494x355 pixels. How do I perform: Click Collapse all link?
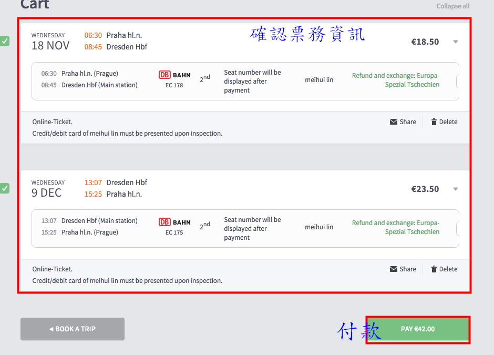click(452, 6)
